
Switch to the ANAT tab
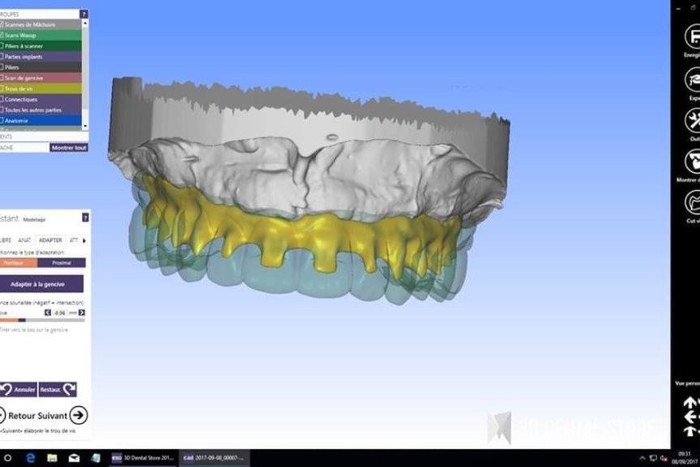click(x=26, y=240)
